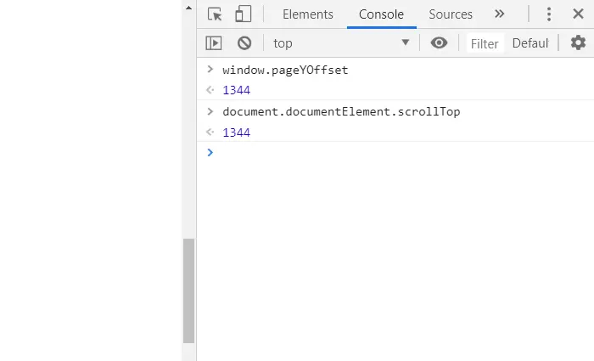Toggle the device toolbar icon
This screenshot has height=361, width=594.
(244, 14)
